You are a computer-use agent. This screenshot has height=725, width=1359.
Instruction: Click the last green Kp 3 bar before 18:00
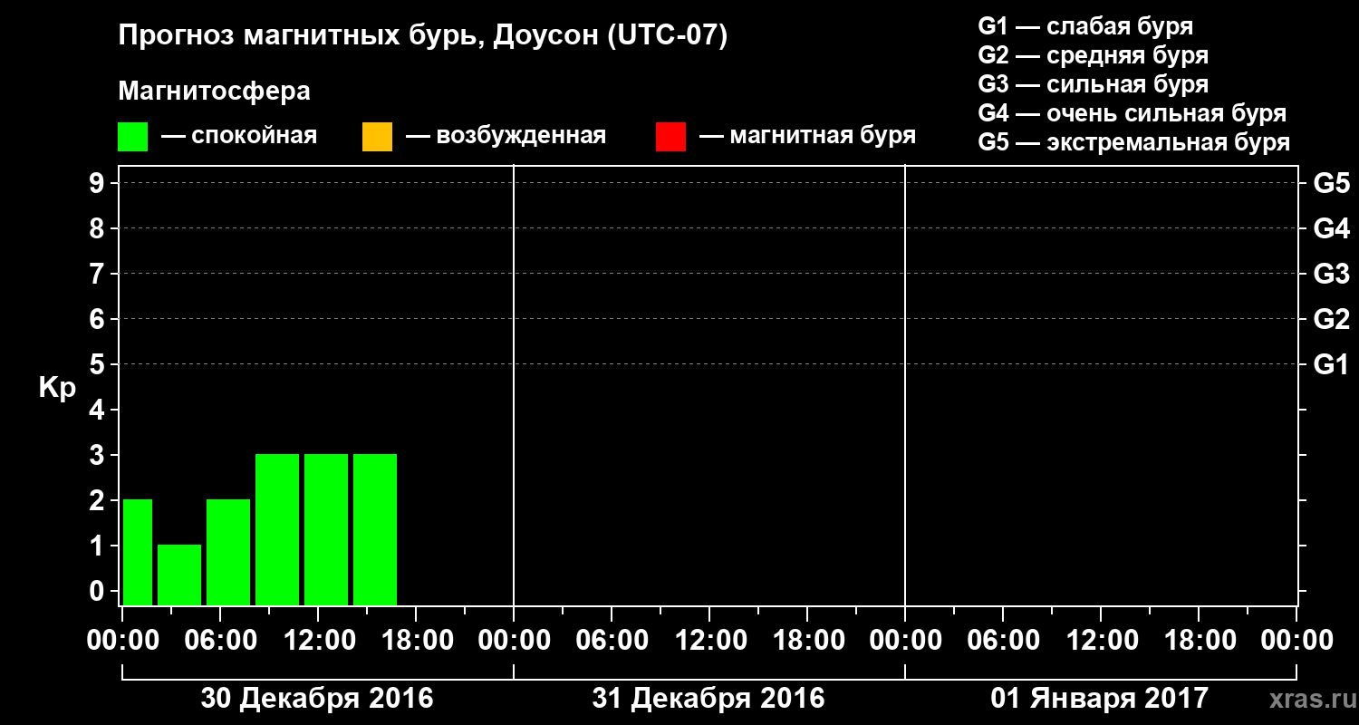pos(375,529)
